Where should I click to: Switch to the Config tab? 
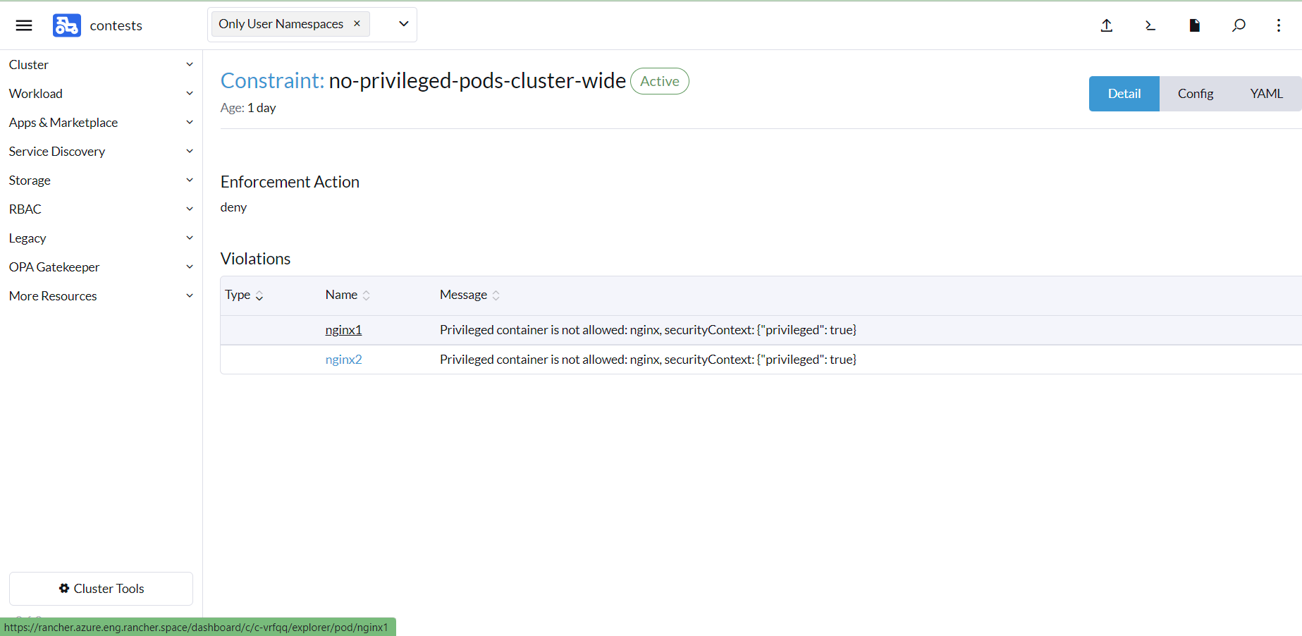(1195, 93)
